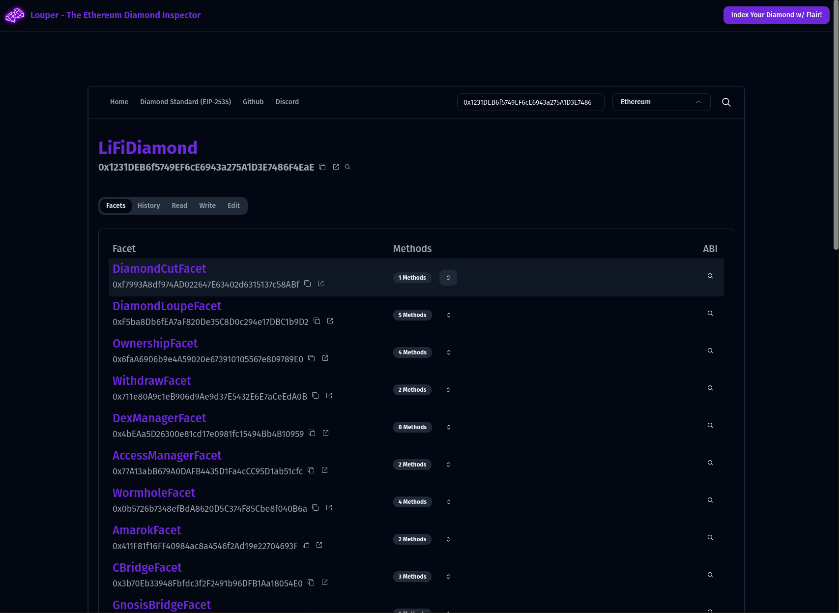Image resolution: width=839 pixels, height=613 pixels.
Task: Open OwnershipFacet external link icon
Action: [325, 358]
